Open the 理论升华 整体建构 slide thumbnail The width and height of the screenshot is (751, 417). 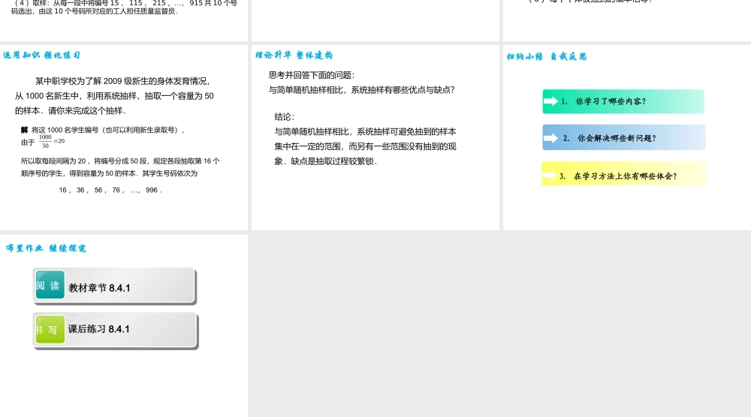pos(375,137)
